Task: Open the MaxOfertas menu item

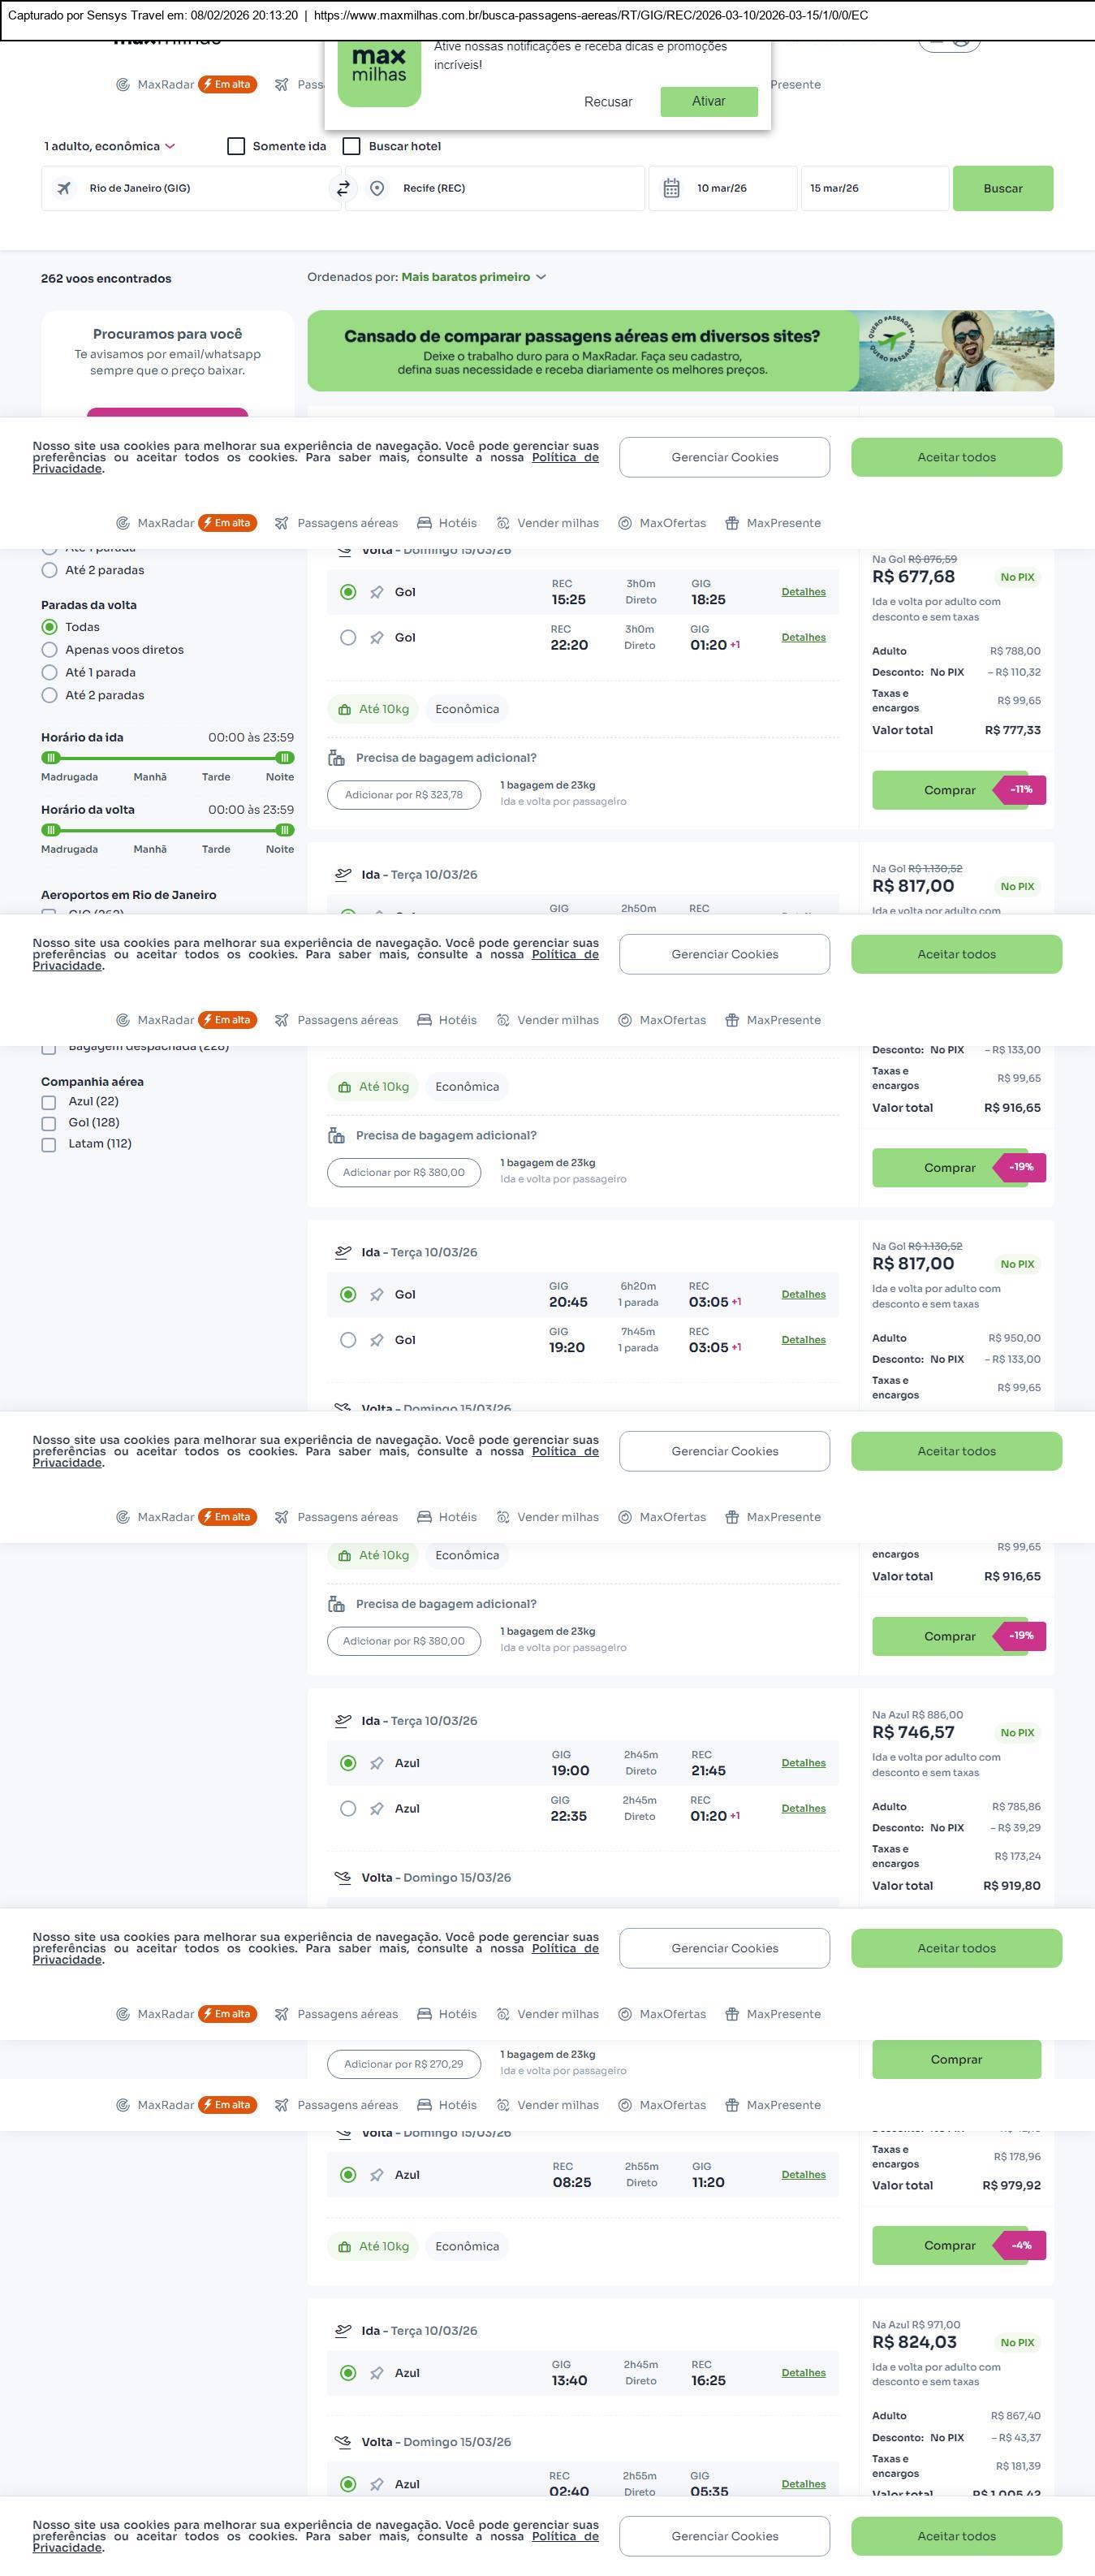Action: tap(662, 523)
